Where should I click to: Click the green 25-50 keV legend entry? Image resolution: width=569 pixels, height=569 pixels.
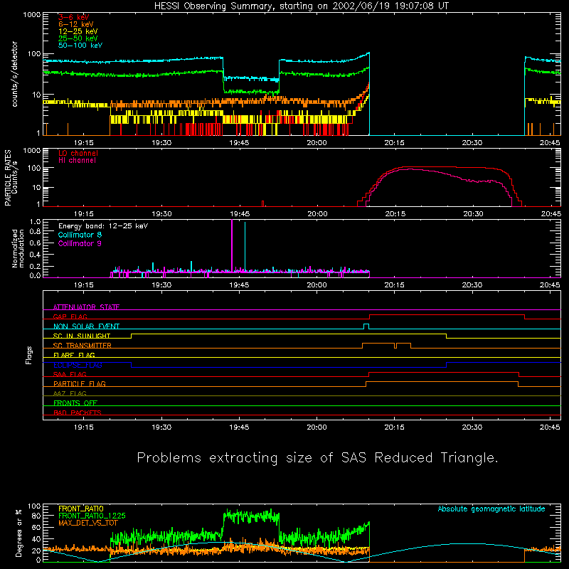[x=78, y=38]
